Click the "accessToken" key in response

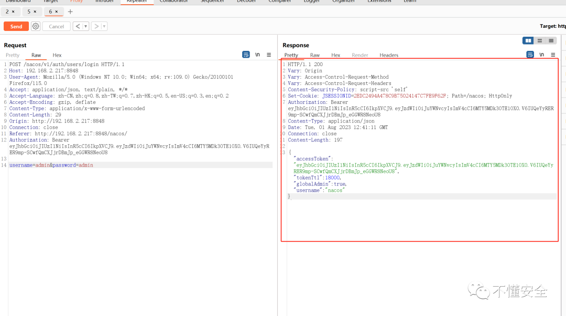(x=313, y=159)
